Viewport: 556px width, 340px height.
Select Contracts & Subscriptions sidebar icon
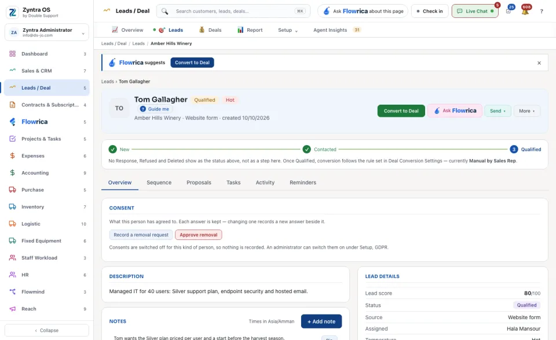(x=12, y=105)
